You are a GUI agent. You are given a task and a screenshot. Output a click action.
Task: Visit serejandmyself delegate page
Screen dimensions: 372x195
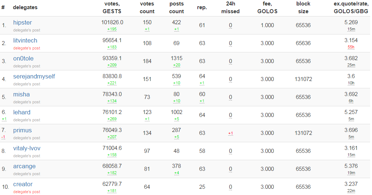pos(34,77)
